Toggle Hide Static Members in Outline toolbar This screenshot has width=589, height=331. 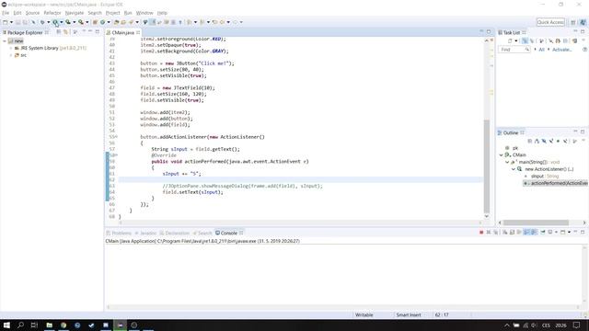[x=551, y=141]
